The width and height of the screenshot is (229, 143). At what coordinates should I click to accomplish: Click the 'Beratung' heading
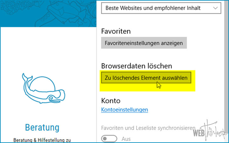coord(42,127)
